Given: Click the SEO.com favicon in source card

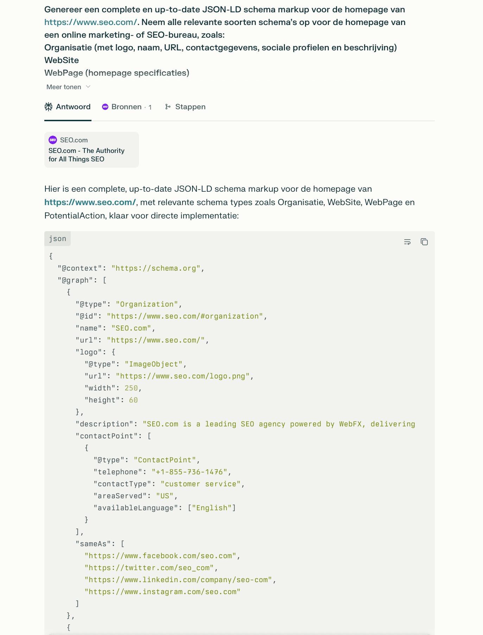Looking at the screenshot, I should click(53, 140).
